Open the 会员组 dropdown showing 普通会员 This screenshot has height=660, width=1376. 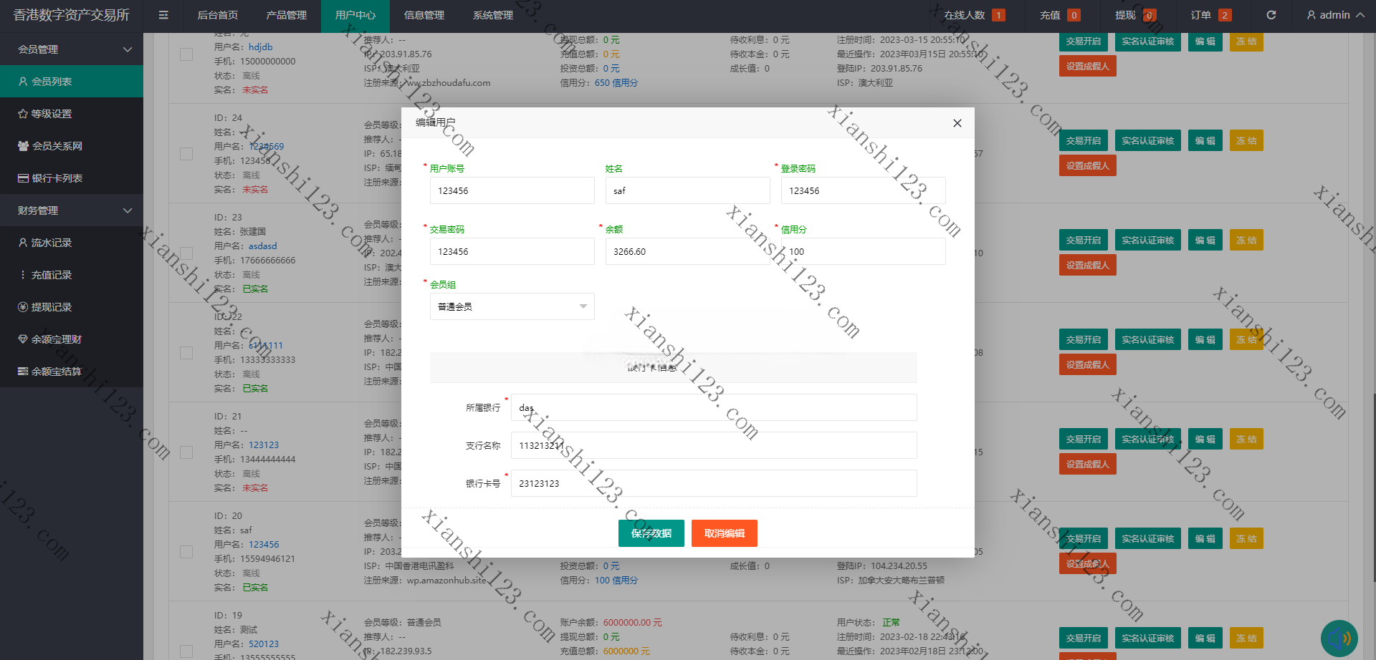(512, 306)
